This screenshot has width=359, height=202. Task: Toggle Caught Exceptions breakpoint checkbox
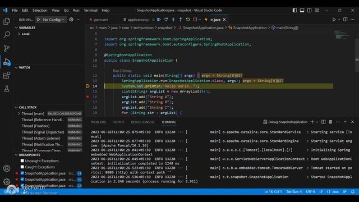(22, 167)
